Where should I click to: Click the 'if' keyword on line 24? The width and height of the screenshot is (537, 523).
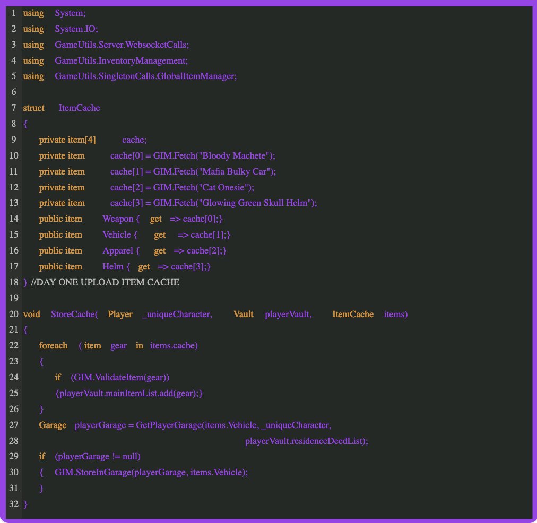[x=58, y=377]
